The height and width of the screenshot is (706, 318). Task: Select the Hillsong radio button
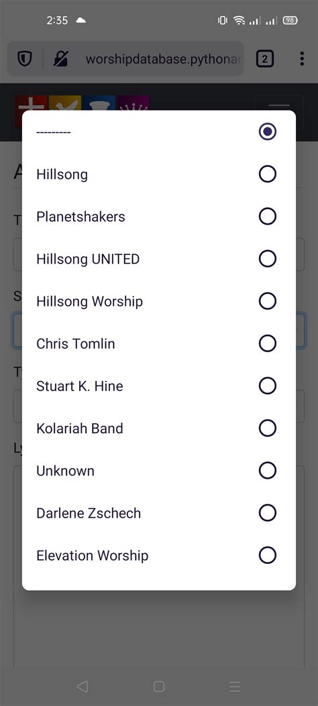point(268,174)
